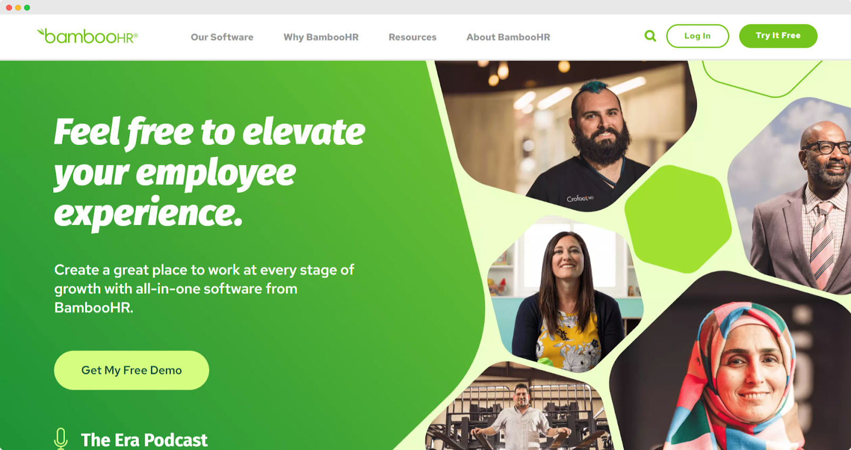Click the Log In button

tap(697, 36)
